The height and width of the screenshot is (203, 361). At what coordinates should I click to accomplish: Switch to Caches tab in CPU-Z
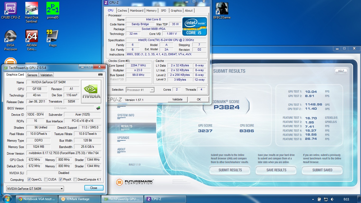click(122, 11)
